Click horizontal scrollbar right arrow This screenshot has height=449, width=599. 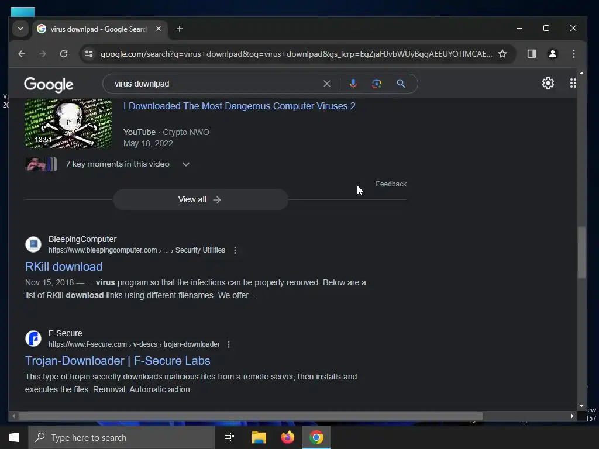tap(572, 416)
